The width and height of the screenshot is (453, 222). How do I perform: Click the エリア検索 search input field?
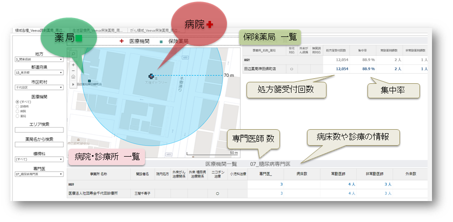[x=39, y=130]
